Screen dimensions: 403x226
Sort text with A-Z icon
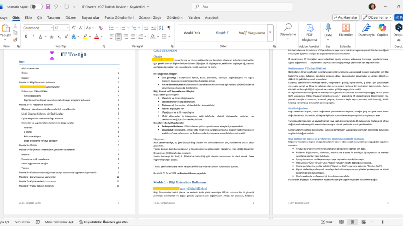[161, 28]
